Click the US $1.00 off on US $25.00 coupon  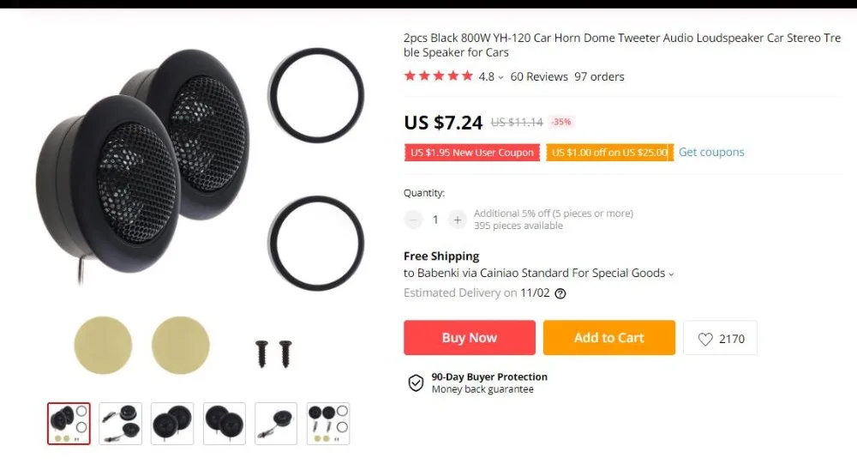pos(610,153)
